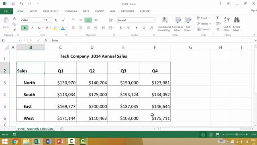Open Sort & Filter menu
The width and height of the screenshot is (257, 145).
point(227,24)
